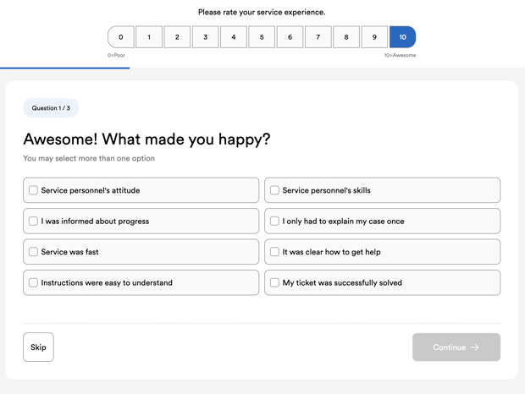Image resolution: width=525 pixels, height=394 pixels.
Task: Click the Question 1 / 3 badge
Action: click(51, 108)
